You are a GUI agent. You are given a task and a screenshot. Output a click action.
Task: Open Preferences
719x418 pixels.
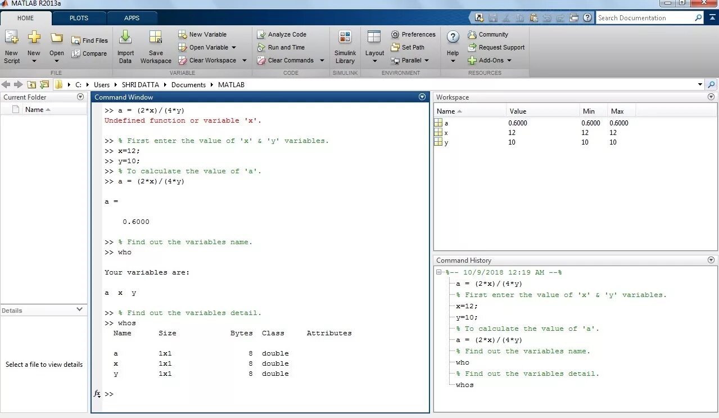pos(413,34)
